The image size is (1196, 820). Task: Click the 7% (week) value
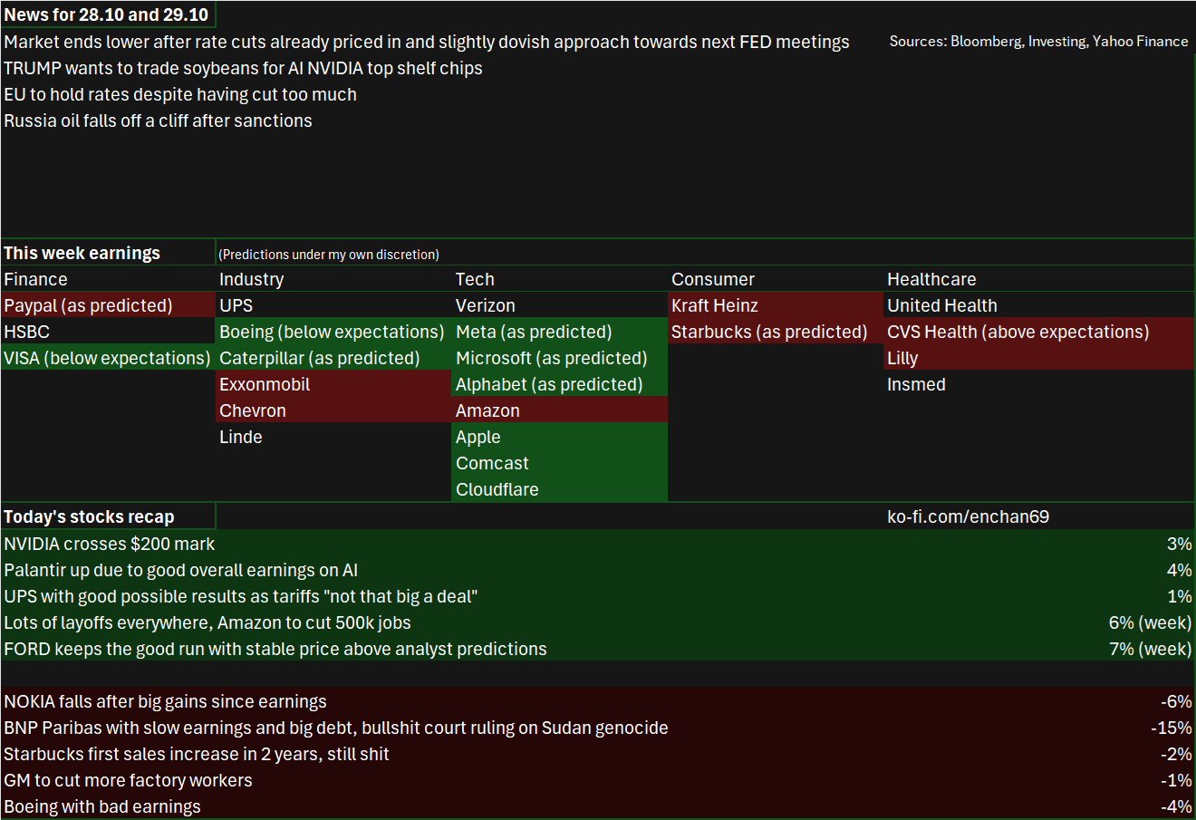pyautogui.click(x=1150, y=649)
